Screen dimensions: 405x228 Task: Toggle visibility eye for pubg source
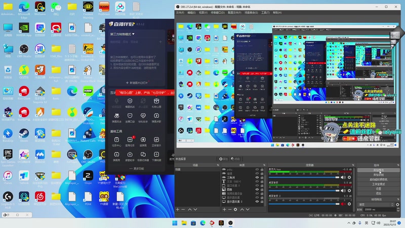(x=257, y=170)
